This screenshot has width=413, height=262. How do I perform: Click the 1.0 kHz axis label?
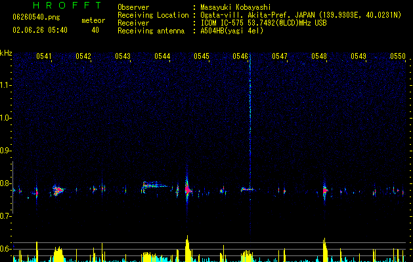click(6, 118)
